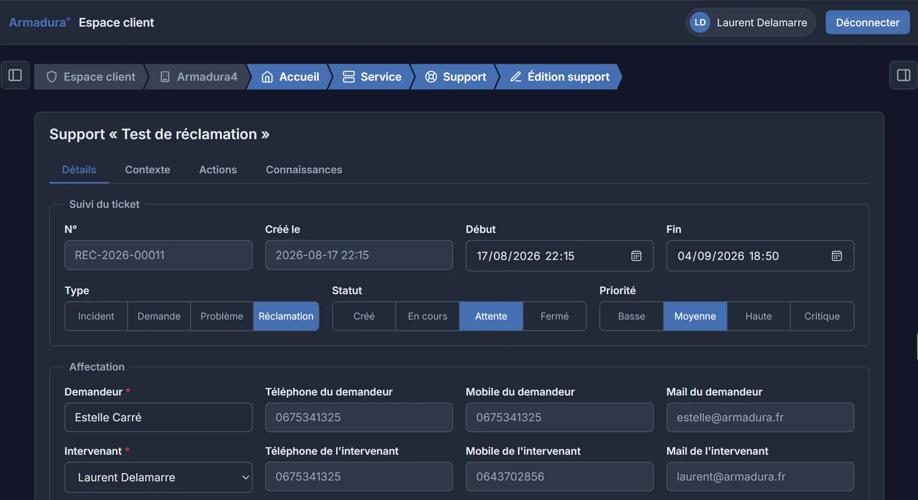Open the Actions tab
Viewport: 918px width, 500px height.
pyautogui.click(x=218, y=170)
